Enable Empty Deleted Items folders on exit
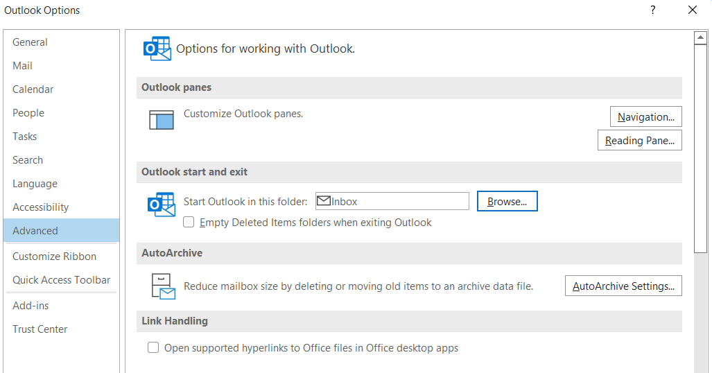The image size is (712, 373). [x=189, y=223]
